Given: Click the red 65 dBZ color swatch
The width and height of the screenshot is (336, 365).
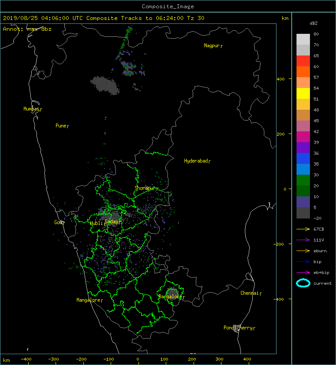Looking at the screenshot, I should (303, 61).
